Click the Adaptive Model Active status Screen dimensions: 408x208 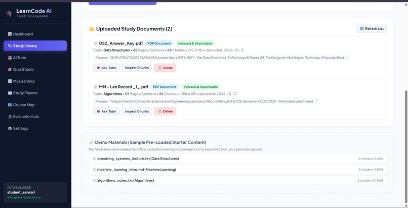click(x=24, y=197)
